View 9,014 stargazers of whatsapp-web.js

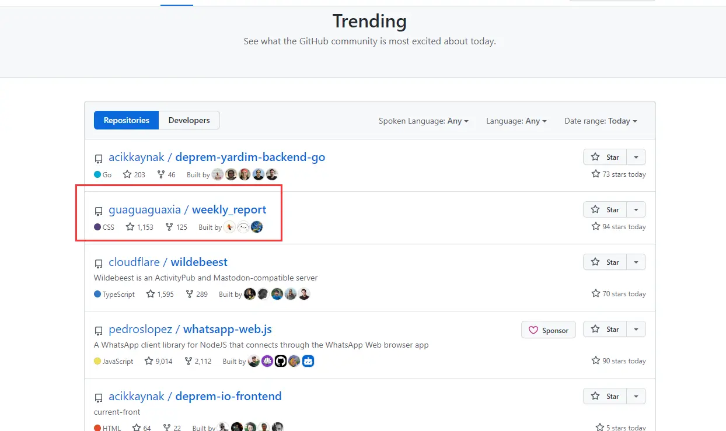159,361
